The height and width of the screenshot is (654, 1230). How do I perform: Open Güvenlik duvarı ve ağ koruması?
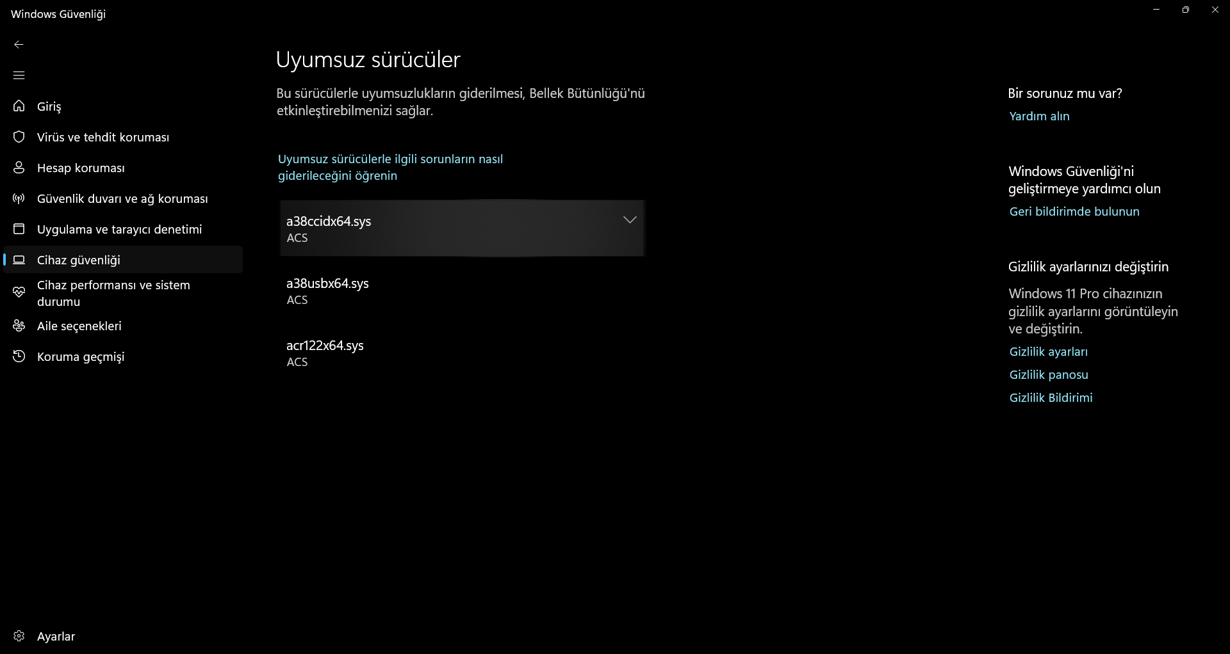tap(122, 199)
